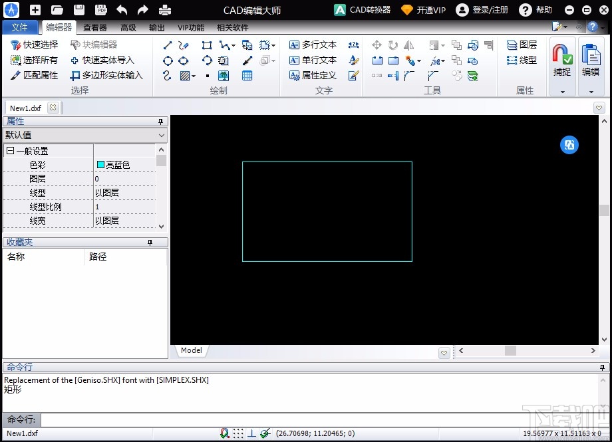Click the 亮蓝色 color swatch
The image size is (612, 442).
click(101, 165)
